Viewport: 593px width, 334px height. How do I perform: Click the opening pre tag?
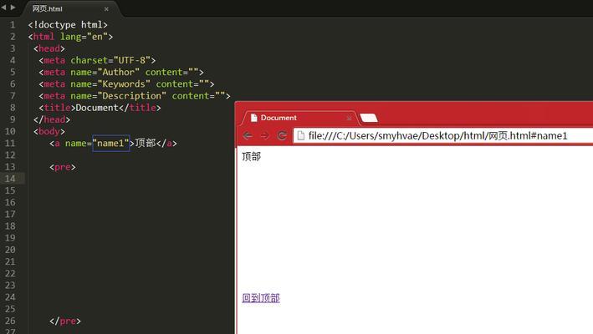tap(63, 167)
